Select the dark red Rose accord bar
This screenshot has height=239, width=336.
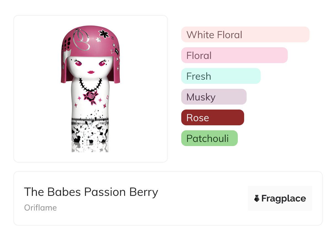tap(212, 118)
